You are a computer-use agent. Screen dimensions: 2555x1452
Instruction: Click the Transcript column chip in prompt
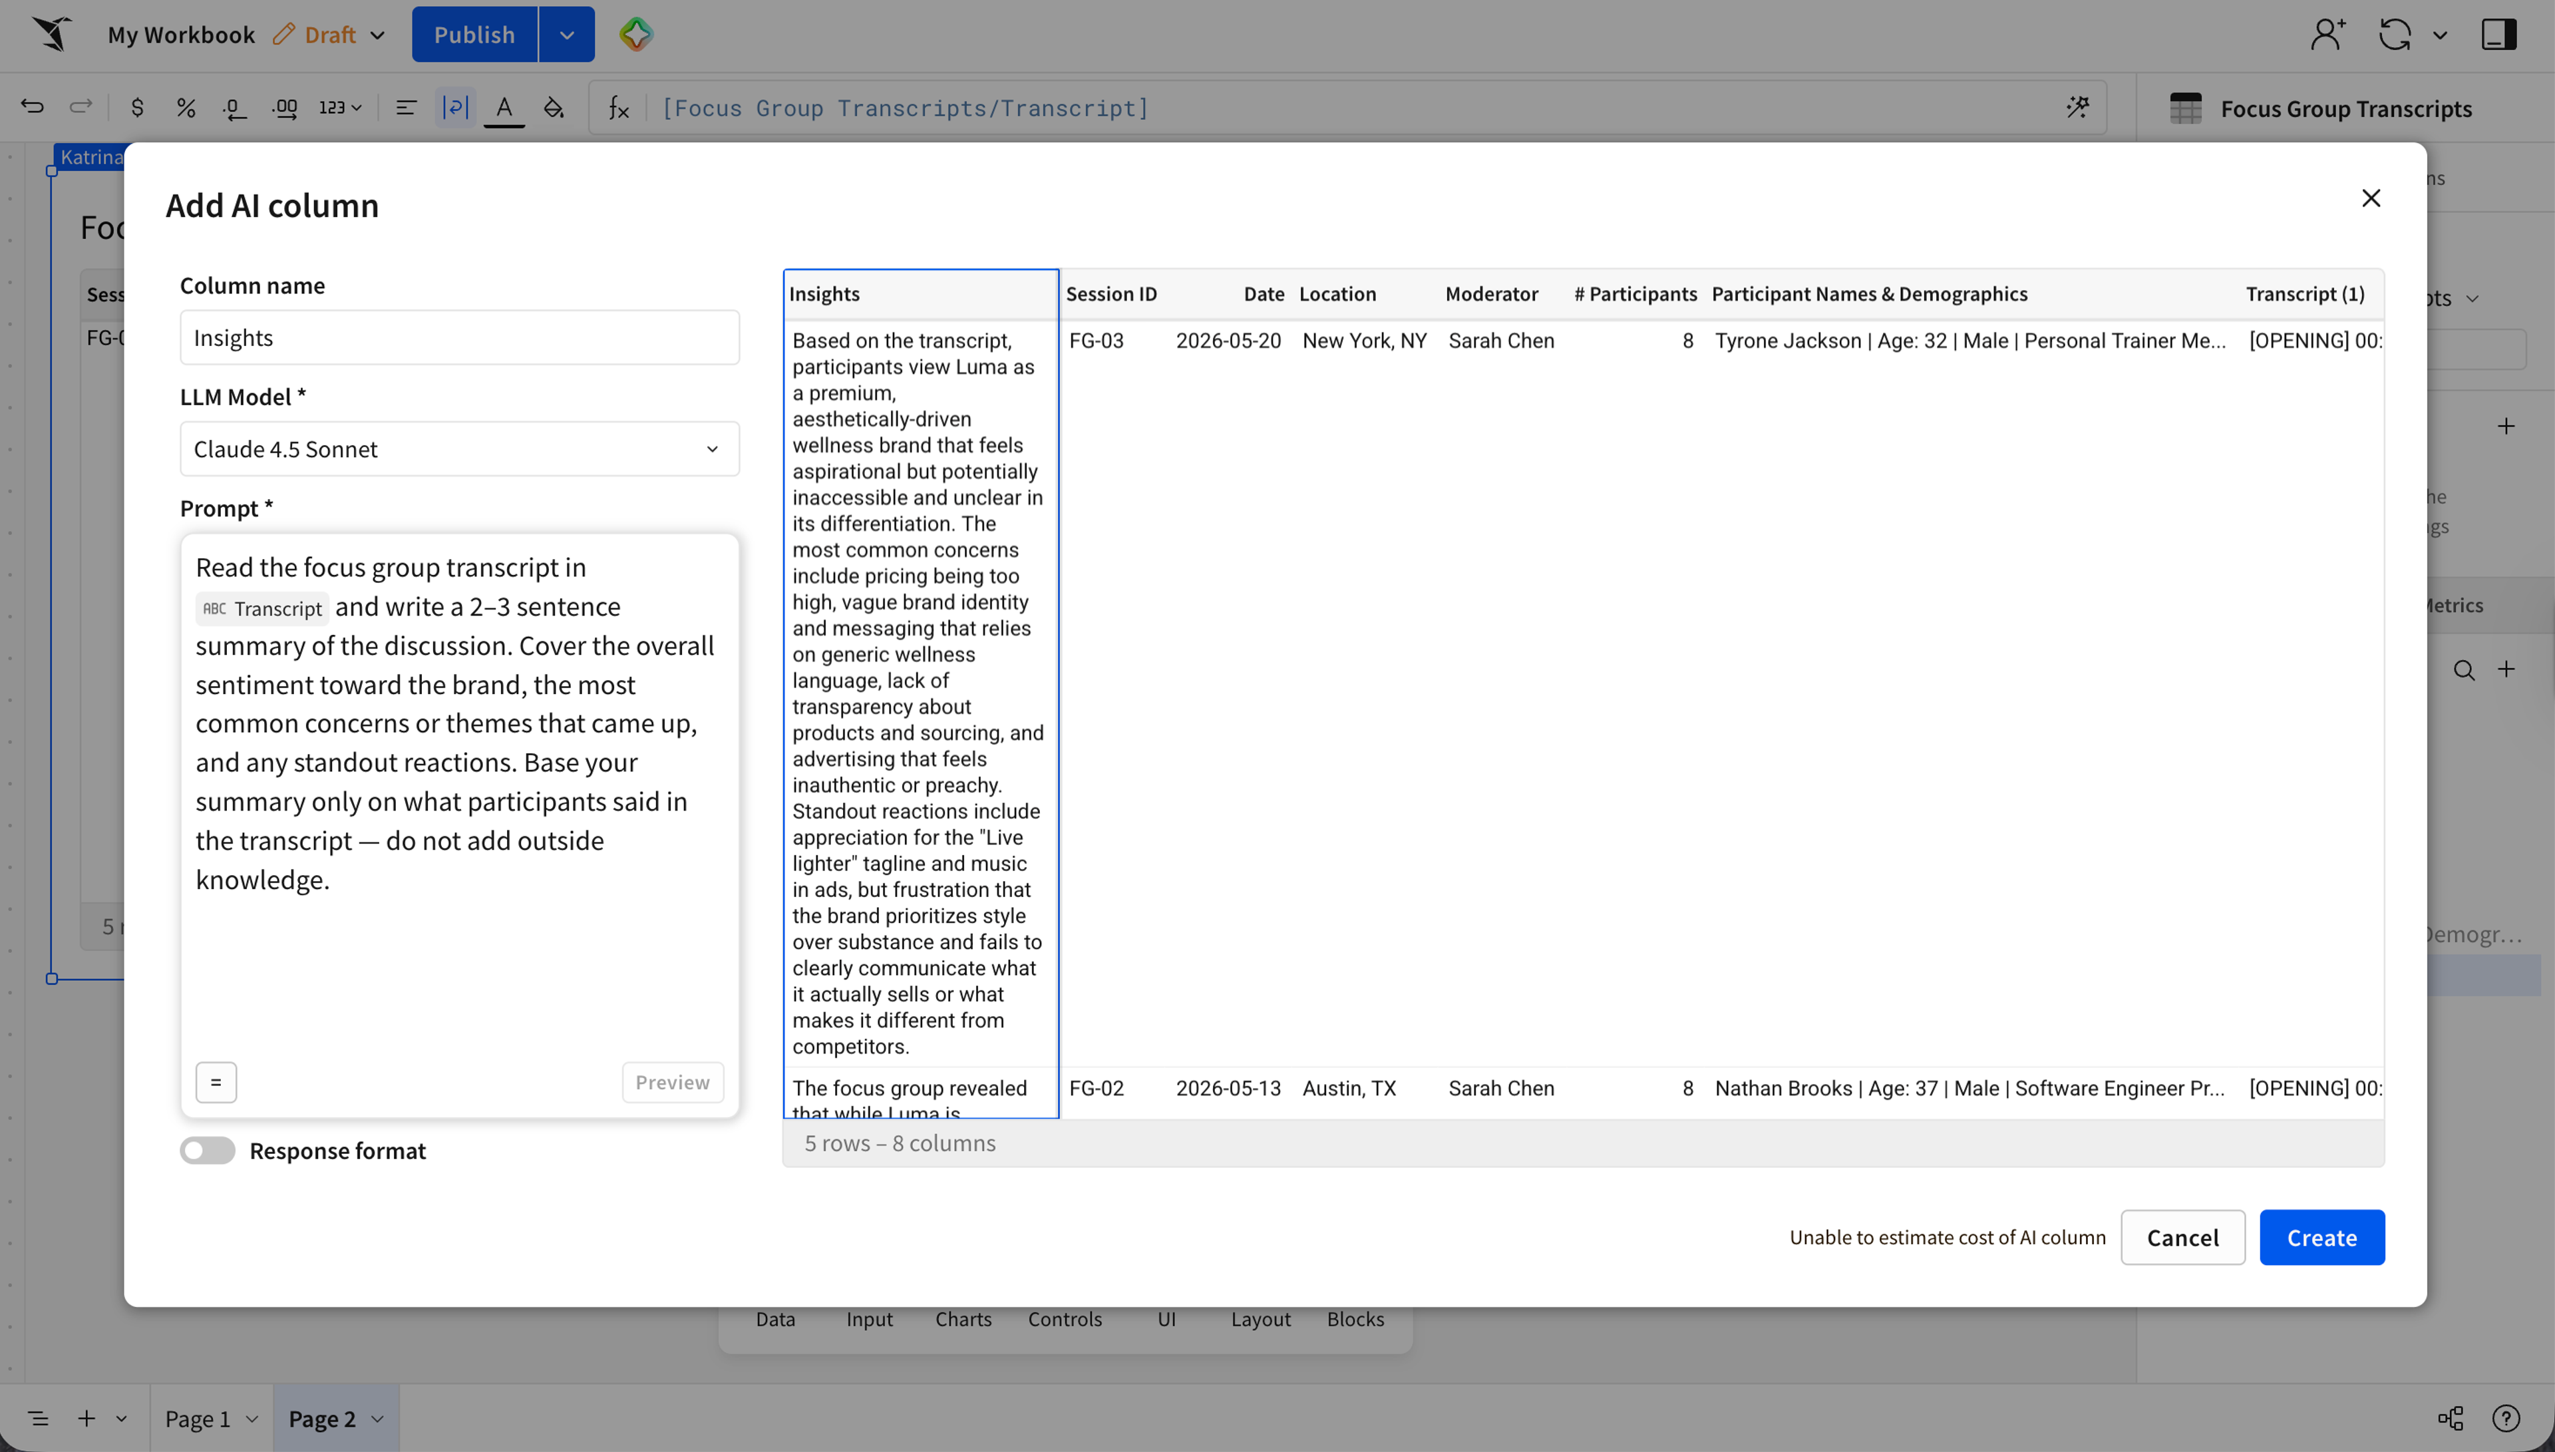tap(262, 608)
